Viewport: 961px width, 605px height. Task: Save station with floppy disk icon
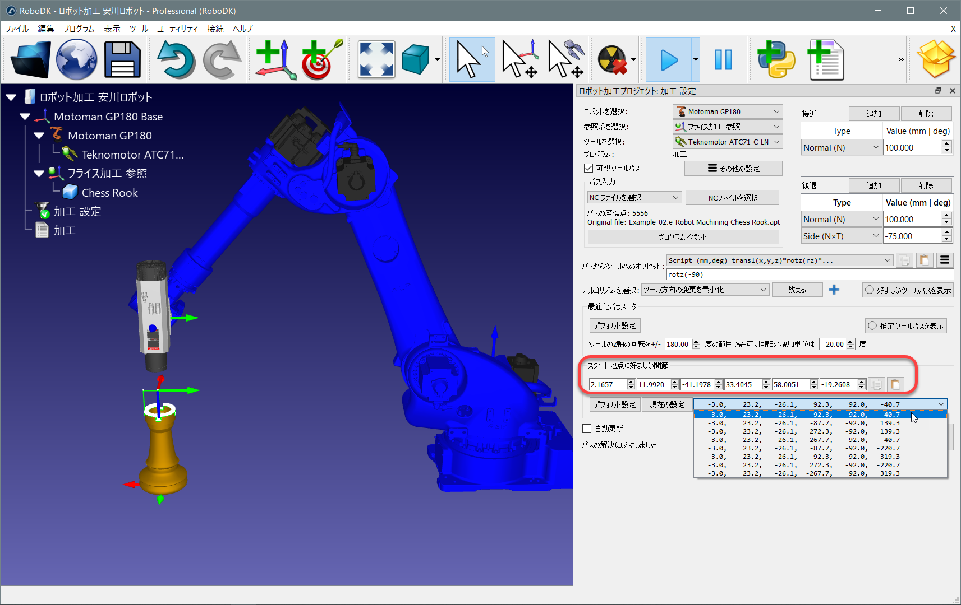[x=122, y=60]
